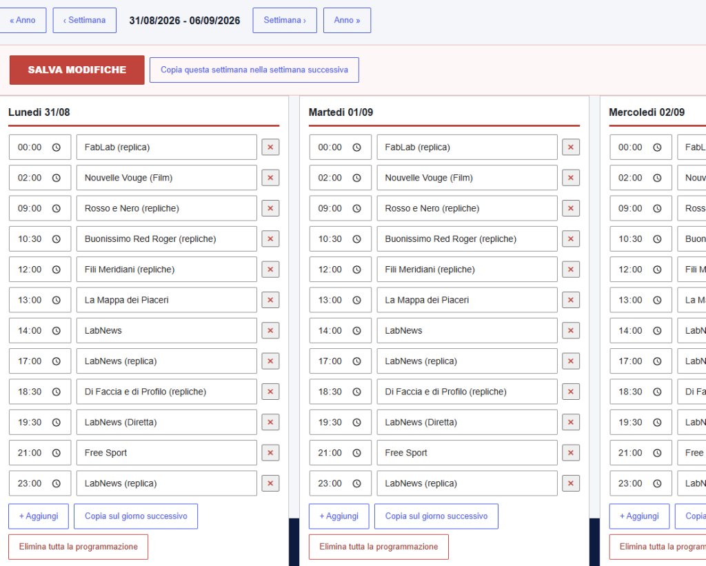Image resolution: width=706 pixels, height=566 pixels.
Task: Edit Tuesday's Buonissimo Red Roger (repliche) title
Action: [x=467, y=239]
